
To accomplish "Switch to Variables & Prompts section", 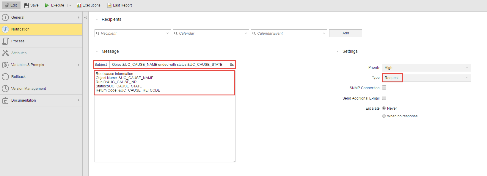I will [27, 65].
